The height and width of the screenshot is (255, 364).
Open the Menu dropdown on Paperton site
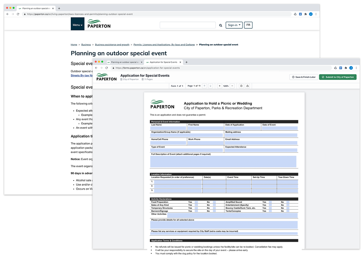pos(77,25)
